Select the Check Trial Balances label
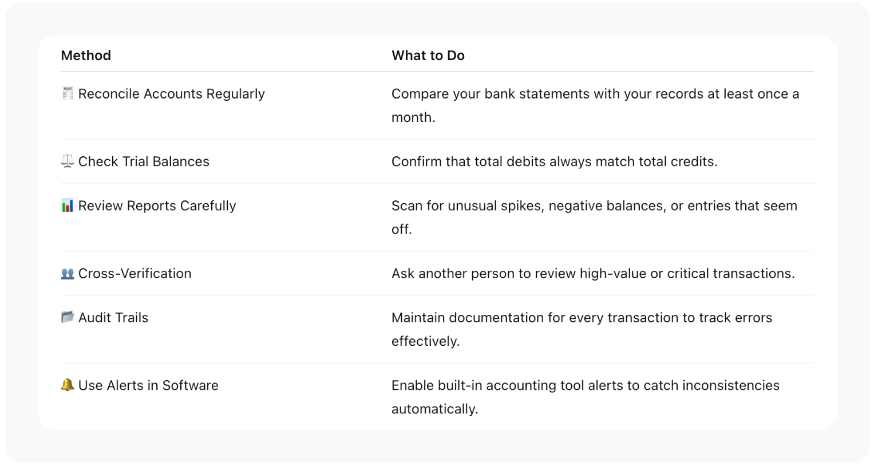 (144, 161)
